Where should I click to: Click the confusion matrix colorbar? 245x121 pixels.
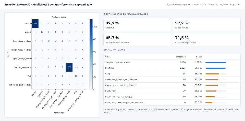91,54
